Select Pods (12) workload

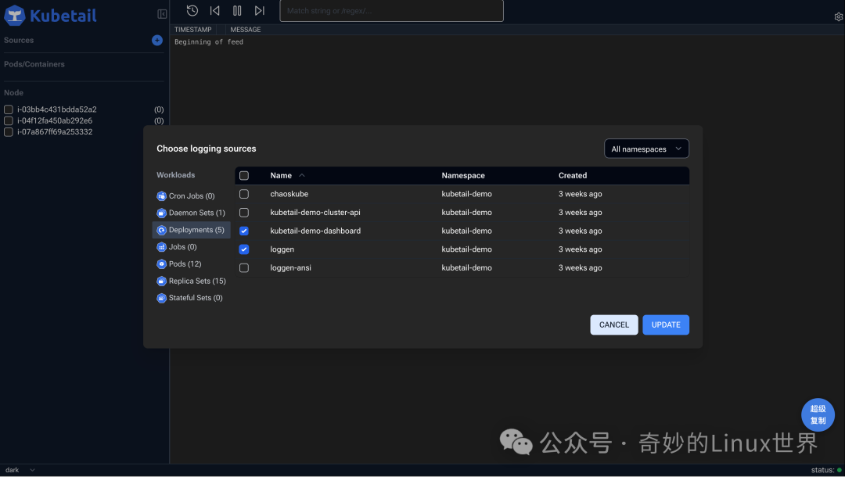(x=185, y=264)
